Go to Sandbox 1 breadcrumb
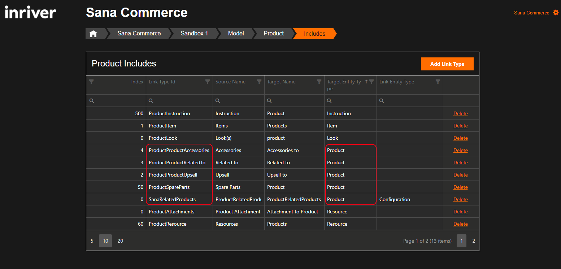The image size is (561, 269). click(194, 33)
